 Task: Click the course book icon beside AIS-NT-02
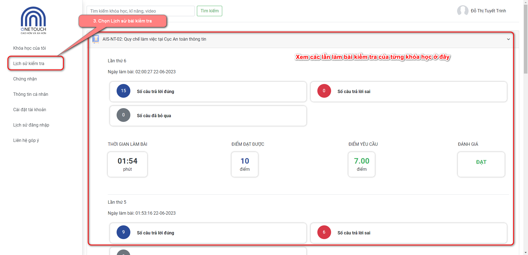96,39
